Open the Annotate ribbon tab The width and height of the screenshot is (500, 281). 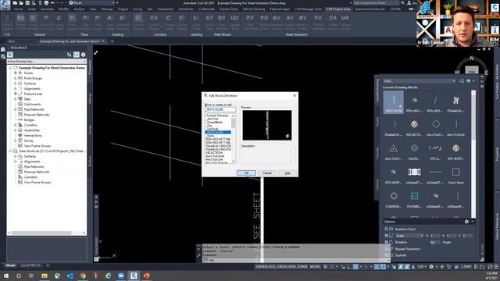click(x=47, y=9)
